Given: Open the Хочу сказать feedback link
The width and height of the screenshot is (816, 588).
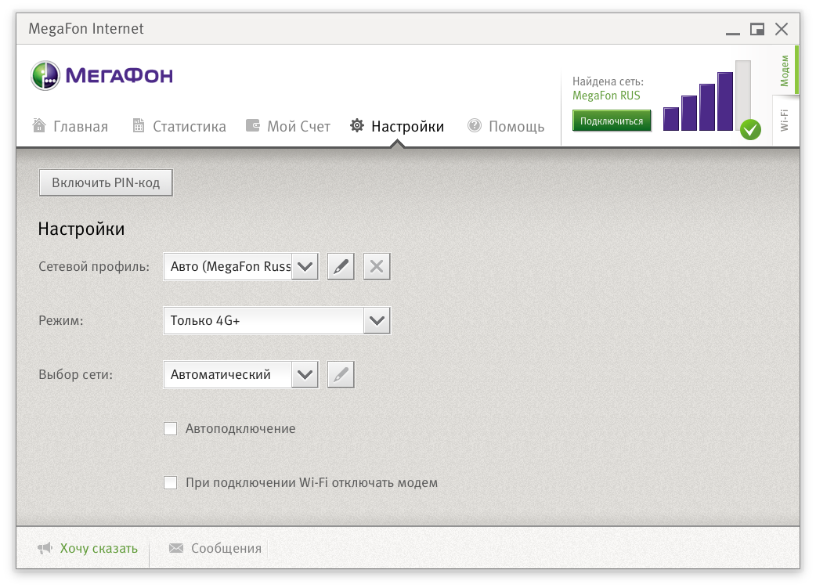Looking at the screenshot, I should coord(88,548).
